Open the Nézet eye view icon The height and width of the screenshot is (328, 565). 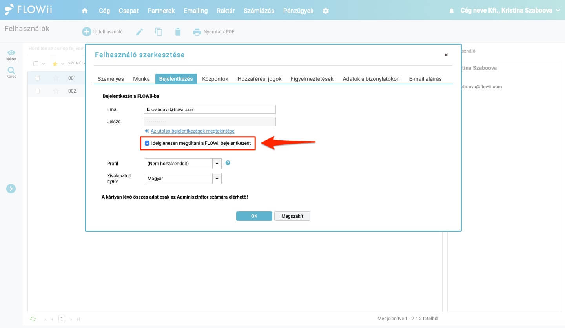point(11,53)
